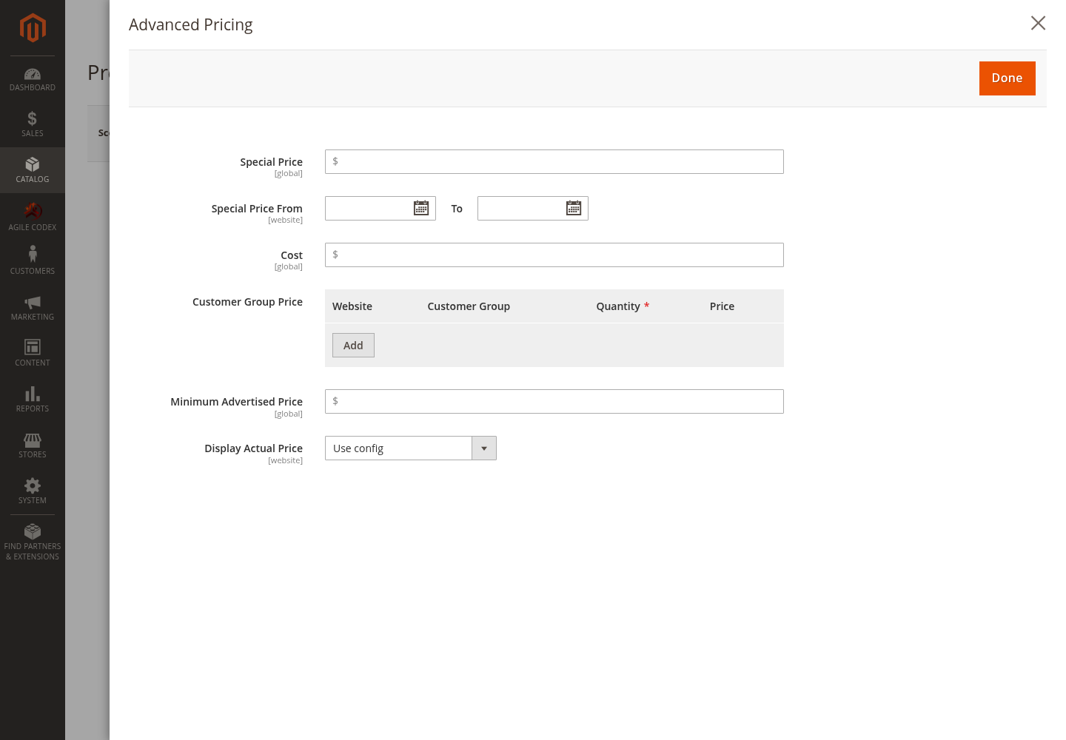The image size is (1066, 740).
Task: Add a Customer Group Price row
Action: pos(353,346)
